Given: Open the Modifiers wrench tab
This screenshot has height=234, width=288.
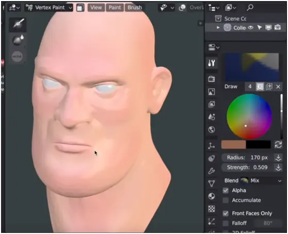Looking at the screenshot, I should [212, 171].
